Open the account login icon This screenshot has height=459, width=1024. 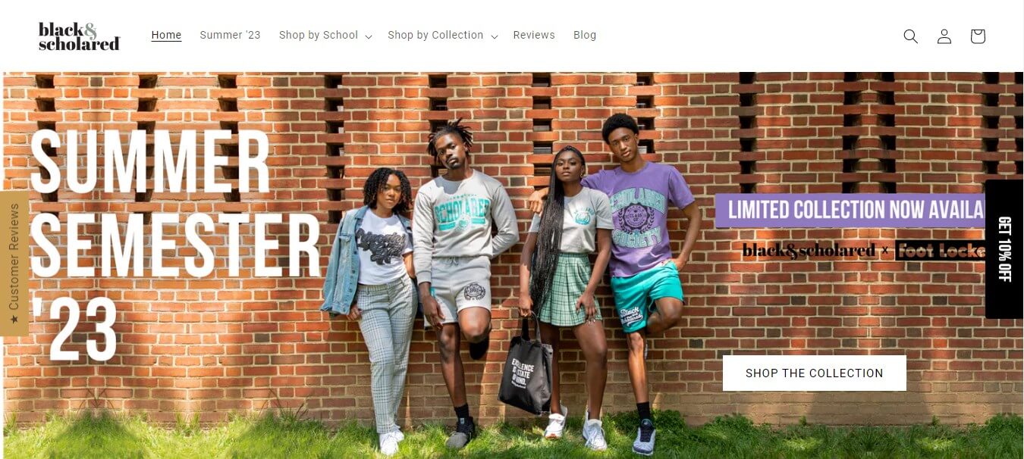(x=944, y=36)
